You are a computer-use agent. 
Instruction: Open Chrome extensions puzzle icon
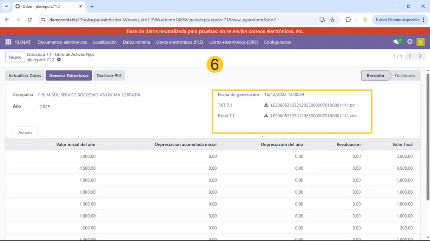(x=348, y=20)
